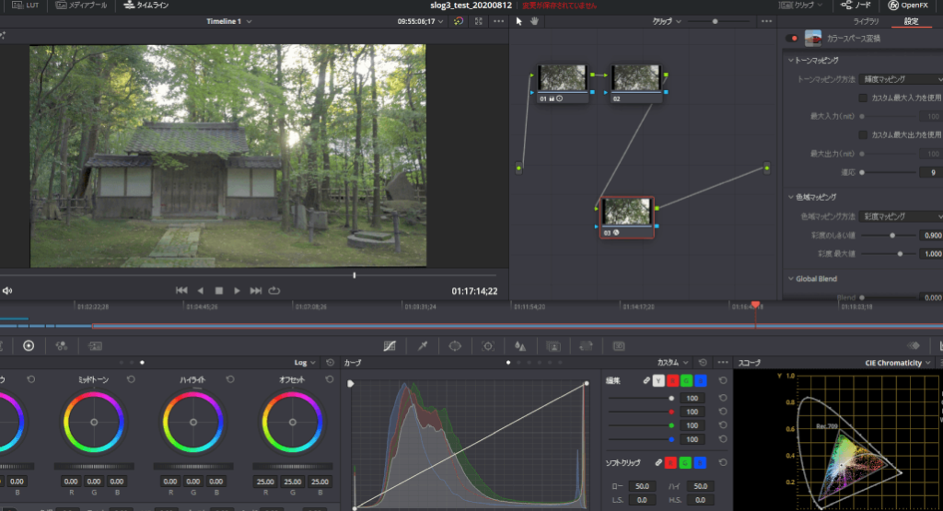Collapse the 色域マッピング section
The height and width of the screenshot is (511, 943).
click(x=791, y=197)
